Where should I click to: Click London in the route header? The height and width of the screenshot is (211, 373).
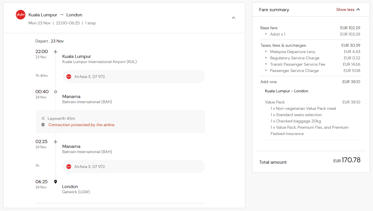click(x=74, y=15)
